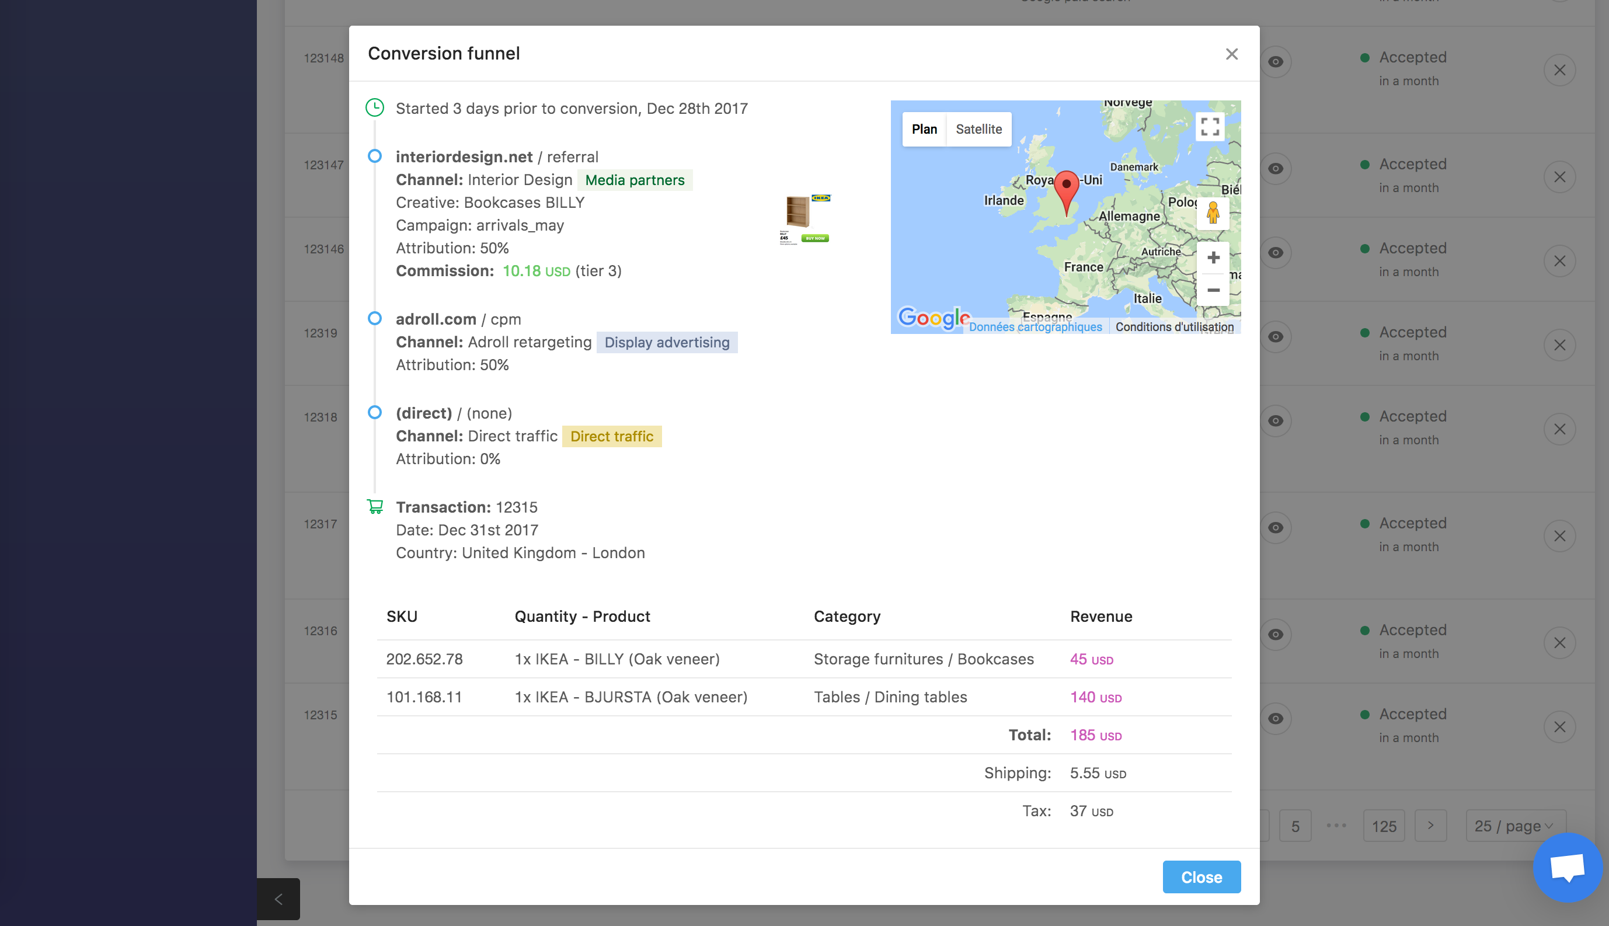Switch map to Satellite view
The image size is (1609, 926).
pos(978,129)
